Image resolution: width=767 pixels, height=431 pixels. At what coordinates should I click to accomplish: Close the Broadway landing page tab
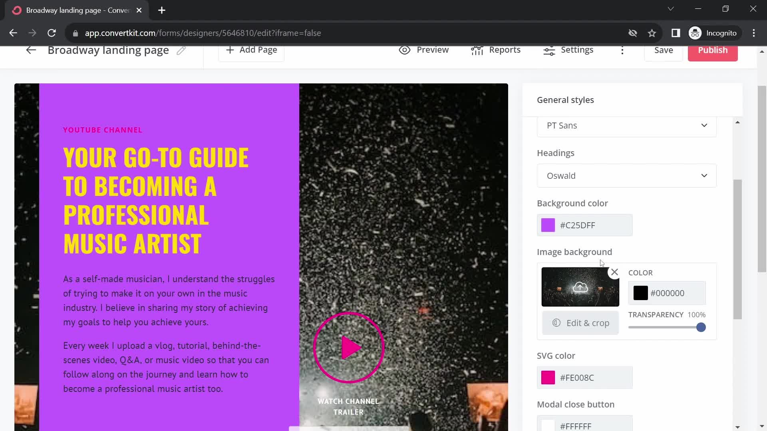click(139, 10)
